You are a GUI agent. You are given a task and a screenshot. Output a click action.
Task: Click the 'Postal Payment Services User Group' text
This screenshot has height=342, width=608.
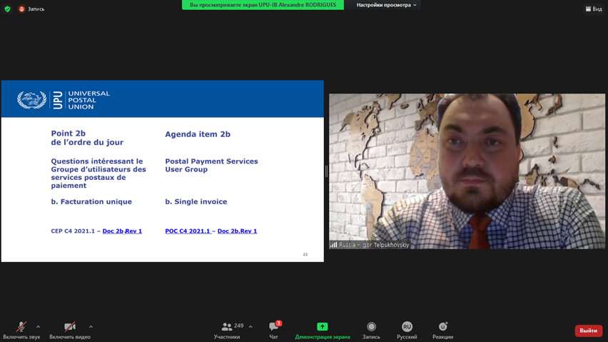[x=211, y=165]
